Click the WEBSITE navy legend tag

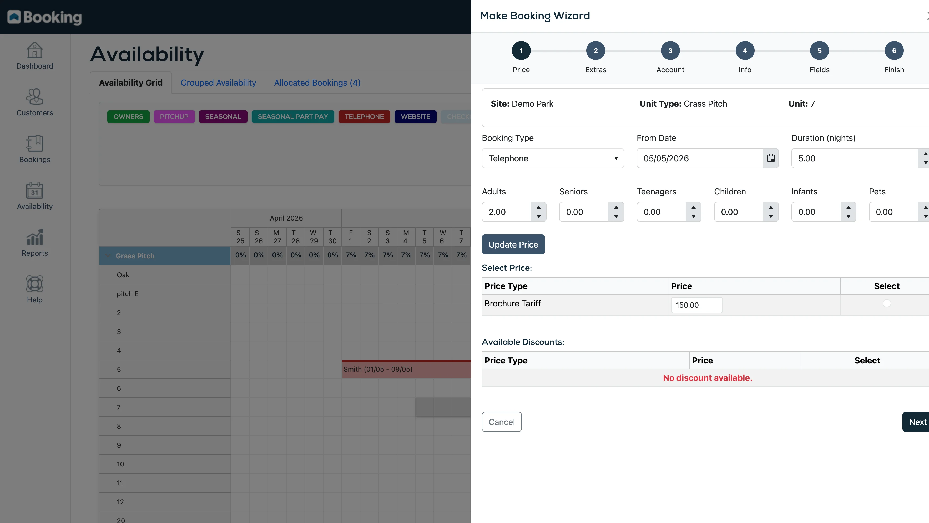pos(415,116)
